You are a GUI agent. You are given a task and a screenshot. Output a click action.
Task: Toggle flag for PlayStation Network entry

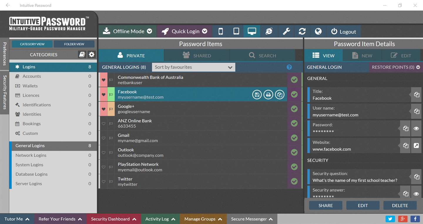pos(111,167)
